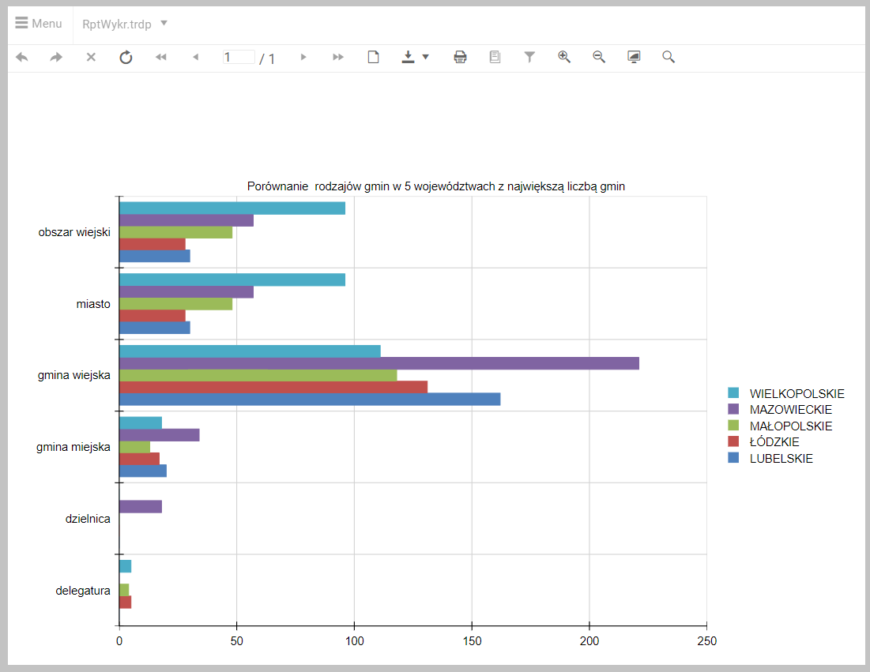Refresh the report
Screen dimensions: 870x672
(x=126, y=57)
